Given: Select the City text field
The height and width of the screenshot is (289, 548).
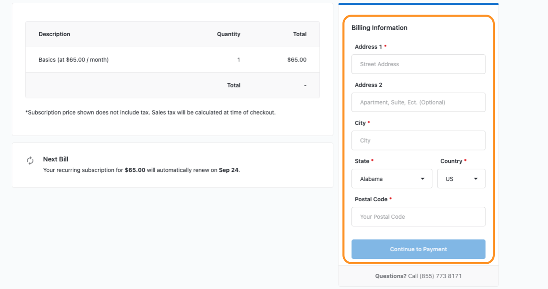Looking at the screenshot, I should pyautogui.click(x=418, y=141).
